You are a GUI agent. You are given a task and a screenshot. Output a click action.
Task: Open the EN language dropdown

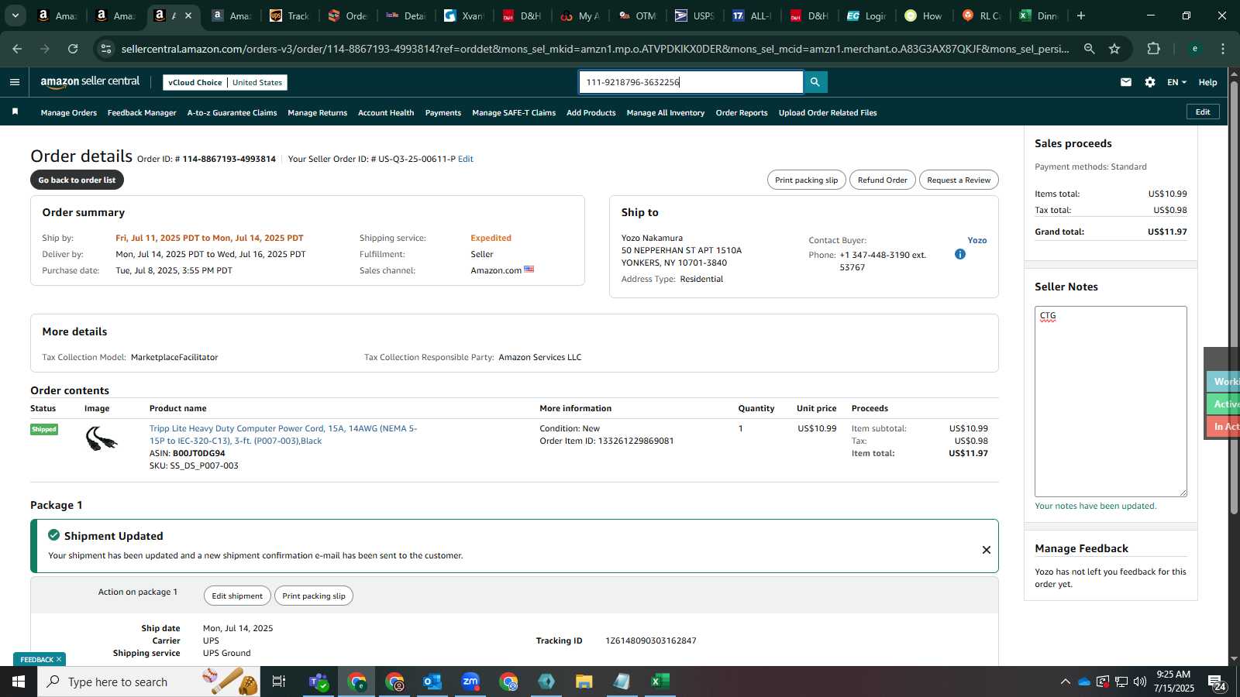pos(1176,82)
